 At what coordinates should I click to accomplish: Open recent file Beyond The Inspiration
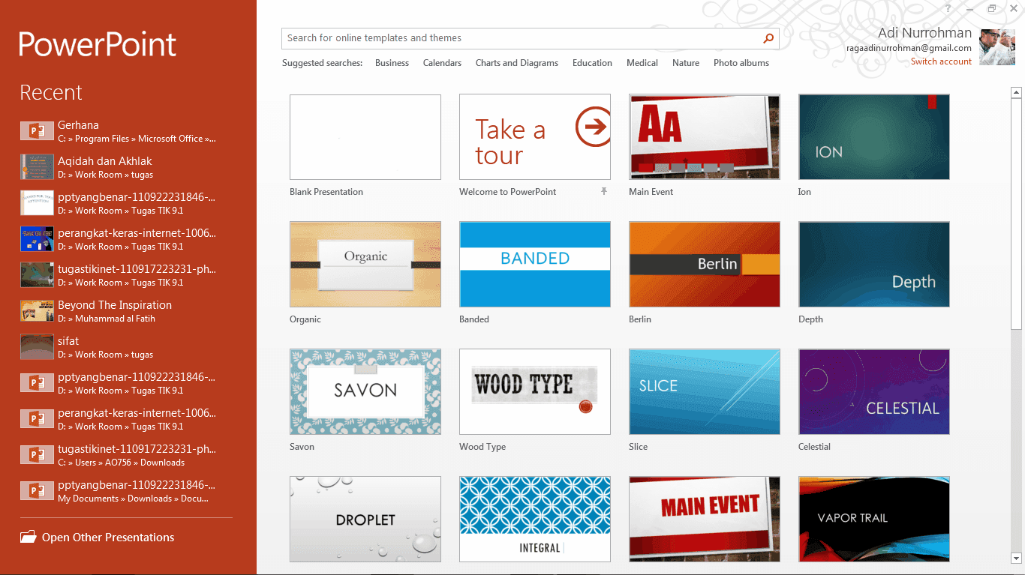tap(126, 311)
